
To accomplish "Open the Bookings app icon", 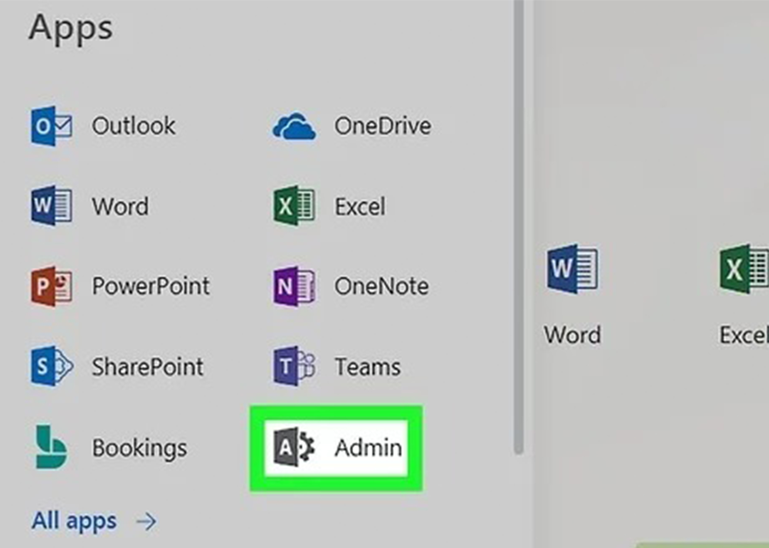I will 51,447.
